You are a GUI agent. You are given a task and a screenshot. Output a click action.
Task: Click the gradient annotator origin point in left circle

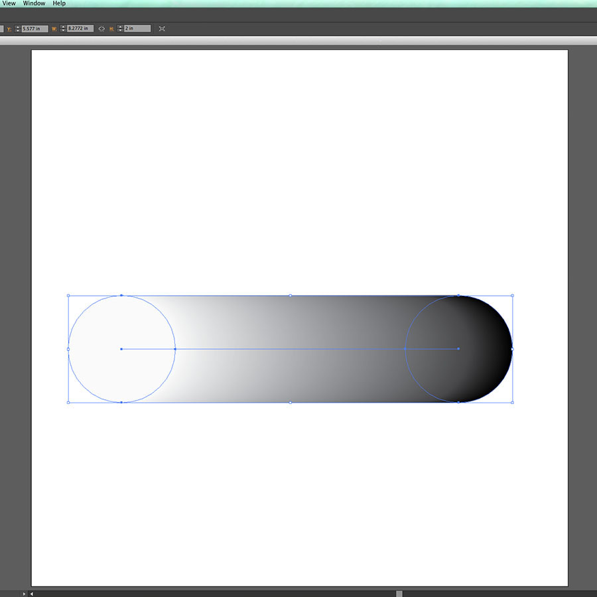pyautogui.click(x=121, y=349)
